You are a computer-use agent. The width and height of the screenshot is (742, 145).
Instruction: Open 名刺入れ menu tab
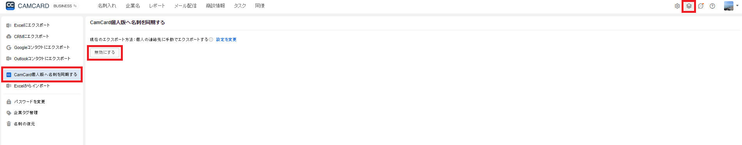click(107, 6)
